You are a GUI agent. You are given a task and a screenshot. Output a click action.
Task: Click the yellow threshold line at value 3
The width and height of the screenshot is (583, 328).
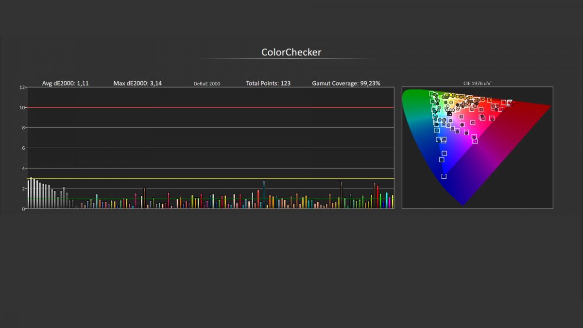[210, 178]
